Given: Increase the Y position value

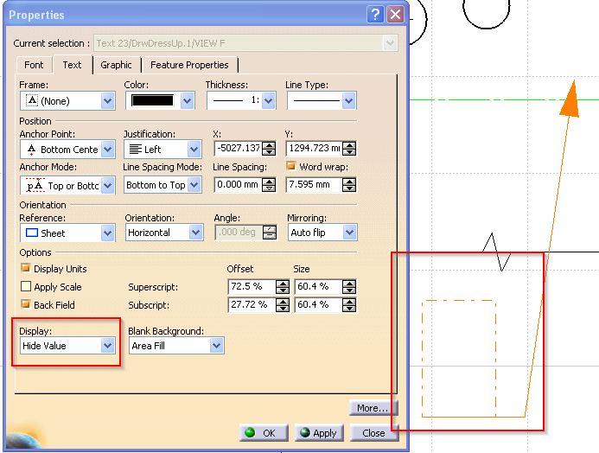Looking at the screenshot, I should point(349,145).
